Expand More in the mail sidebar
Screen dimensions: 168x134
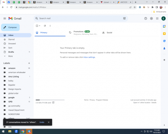(10, 56)
